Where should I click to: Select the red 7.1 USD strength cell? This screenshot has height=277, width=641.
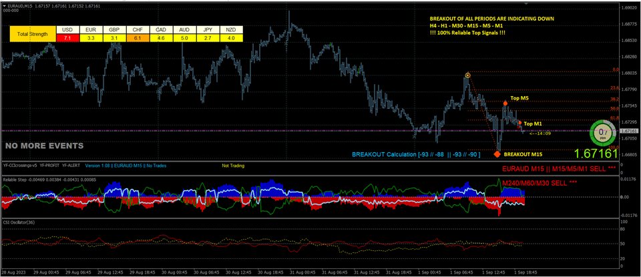click(67, 38)
